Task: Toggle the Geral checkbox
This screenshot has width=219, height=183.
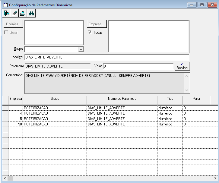Action: pyautogui.click(x=6, y=32)
